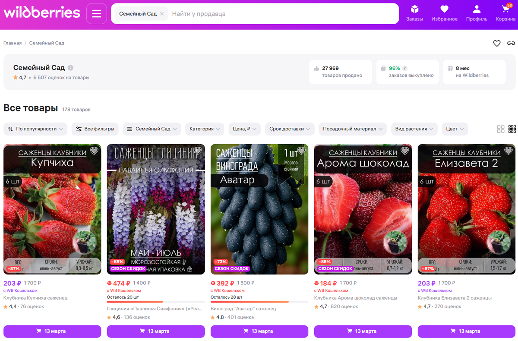
Task: Open Корзина cart with 53 items
Action: click(505, 13)
